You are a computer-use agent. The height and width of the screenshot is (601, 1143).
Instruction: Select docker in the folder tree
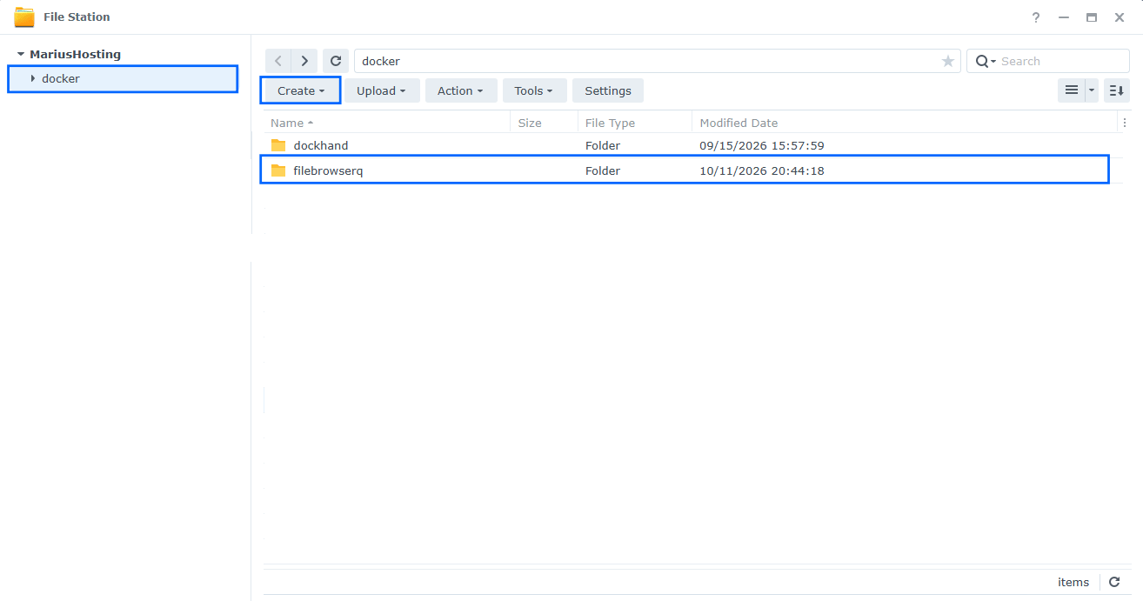pyautogui.click(x=61, y=78)
